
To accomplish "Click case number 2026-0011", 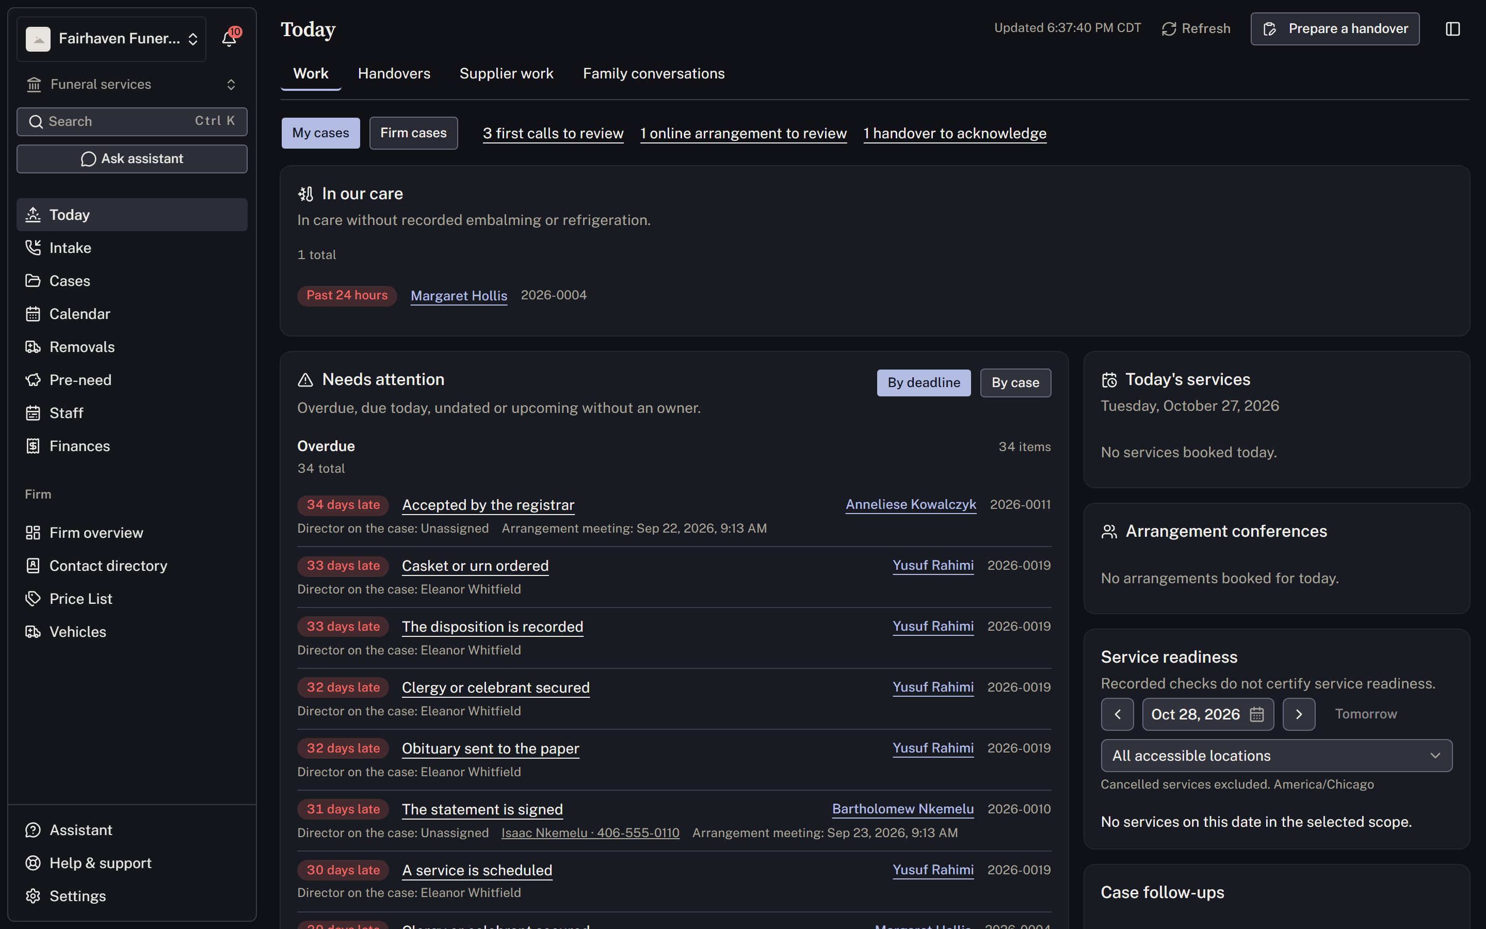I will tap(1020, 504).
